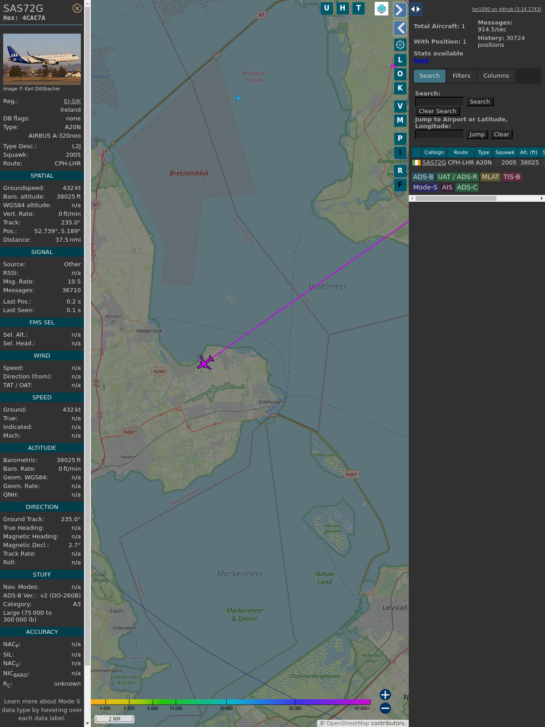Select the SAS72G callsign in the table

pyautogui.click(x=434, y=163)
